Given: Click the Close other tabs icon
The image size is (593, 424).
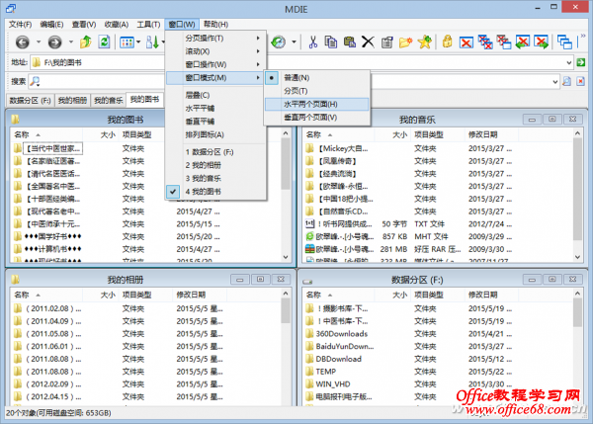Looking at the screenshot, I should coord(504,42).
